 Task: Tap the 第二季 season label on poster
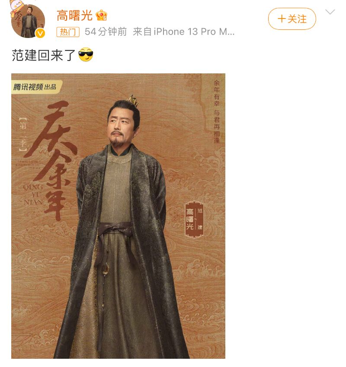(23, 134)
